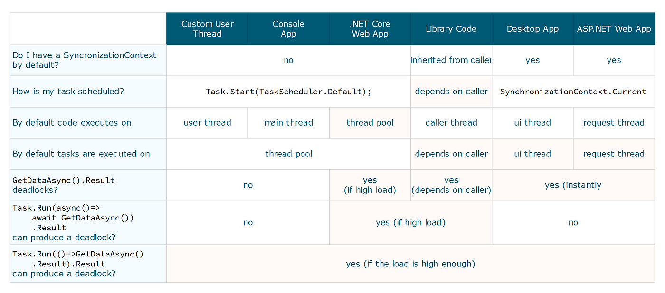This screenshot has height=293, width=665.
Task: Click 'depends on caller' in tasks executed on row
Action: point(451,154)
